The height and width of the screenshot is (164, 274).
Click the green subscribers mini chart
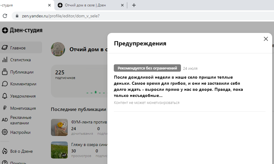(97, 92)
